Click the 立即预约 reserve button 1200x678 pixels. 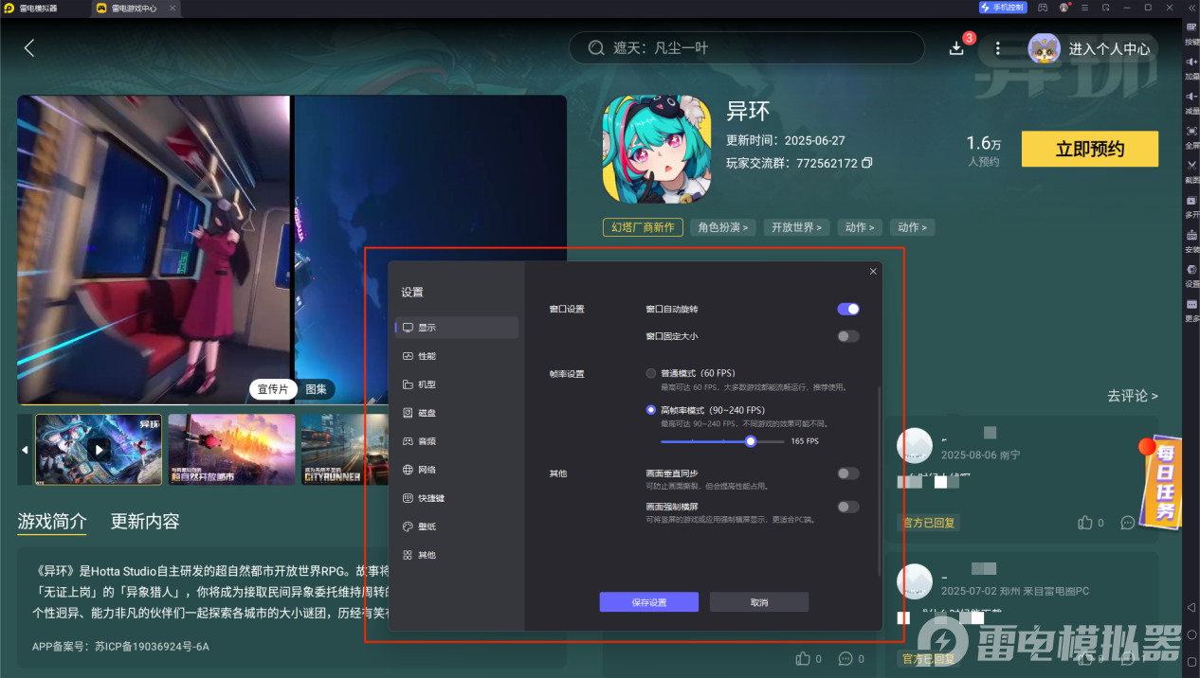point(1089,149)
